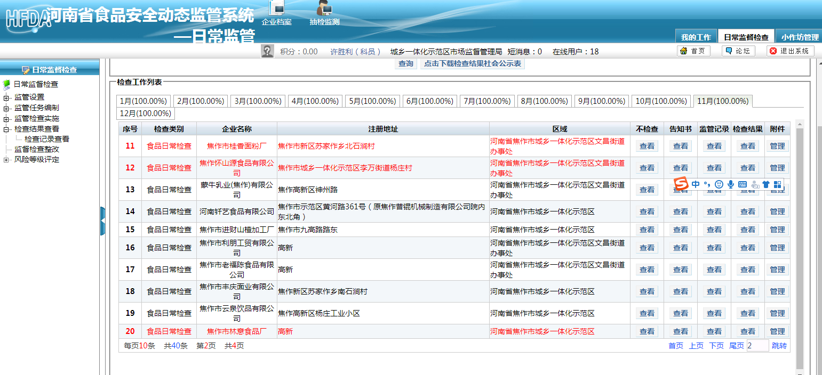822x375 pixels.
Task: Switch to the 我的工作 tab
Action: (696, 37)
